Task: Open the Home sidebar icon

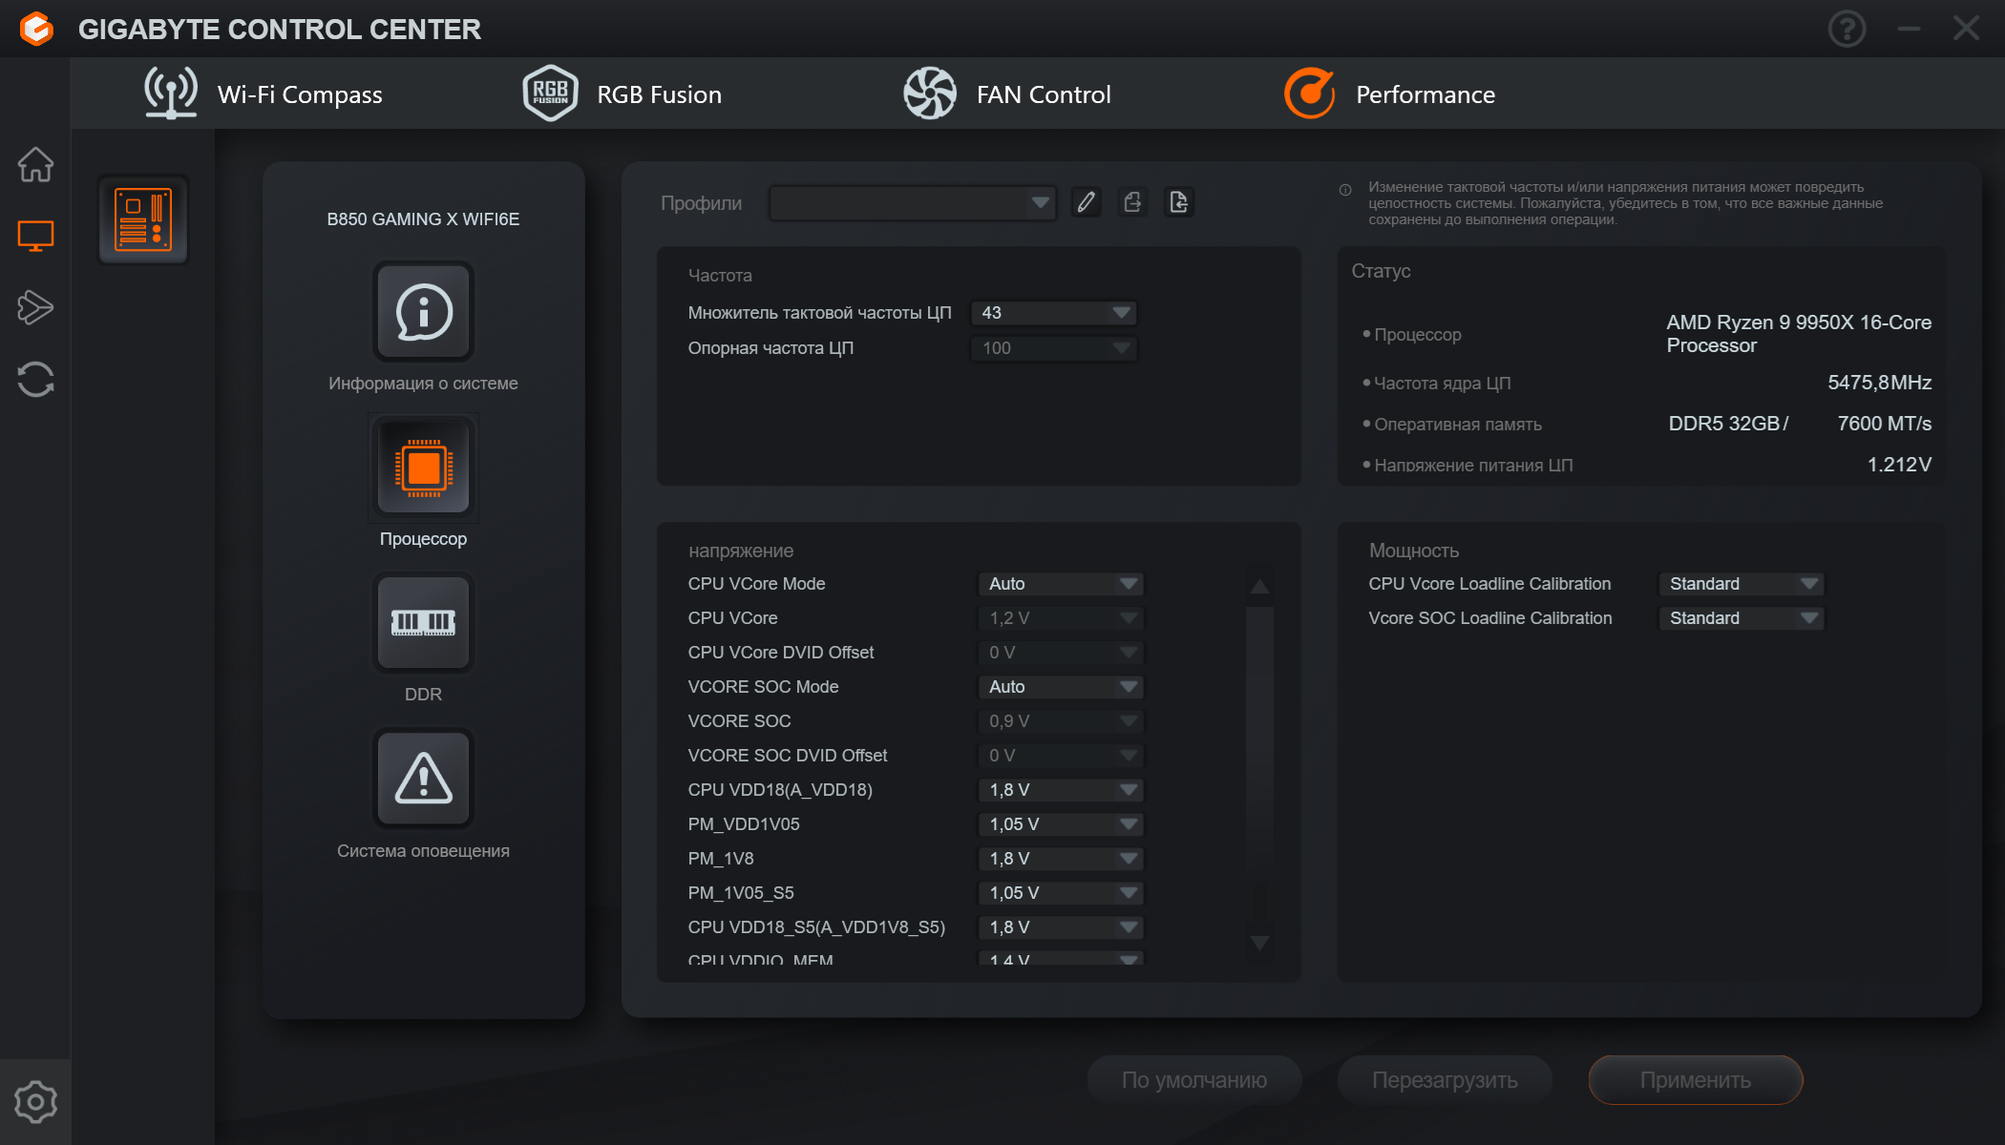Action: (x=35, y=165)
